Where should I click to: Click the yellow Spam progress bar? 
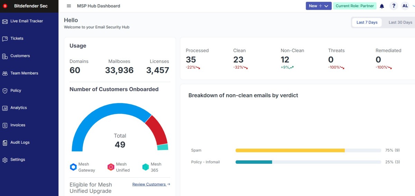290,150
